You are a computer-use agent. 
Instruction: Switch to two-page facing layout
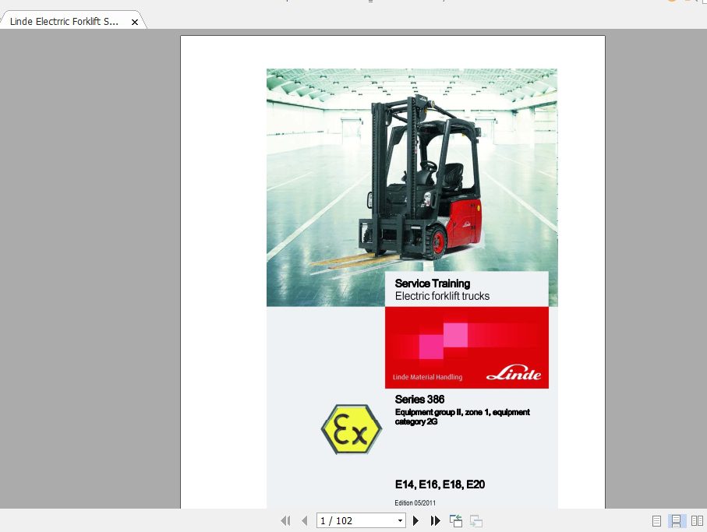(697, 521)
